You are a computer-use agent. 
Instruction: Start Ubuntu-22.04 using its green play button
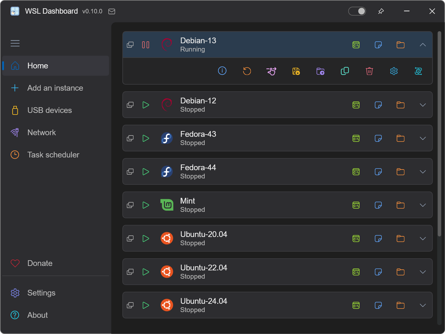click(146, 272)
